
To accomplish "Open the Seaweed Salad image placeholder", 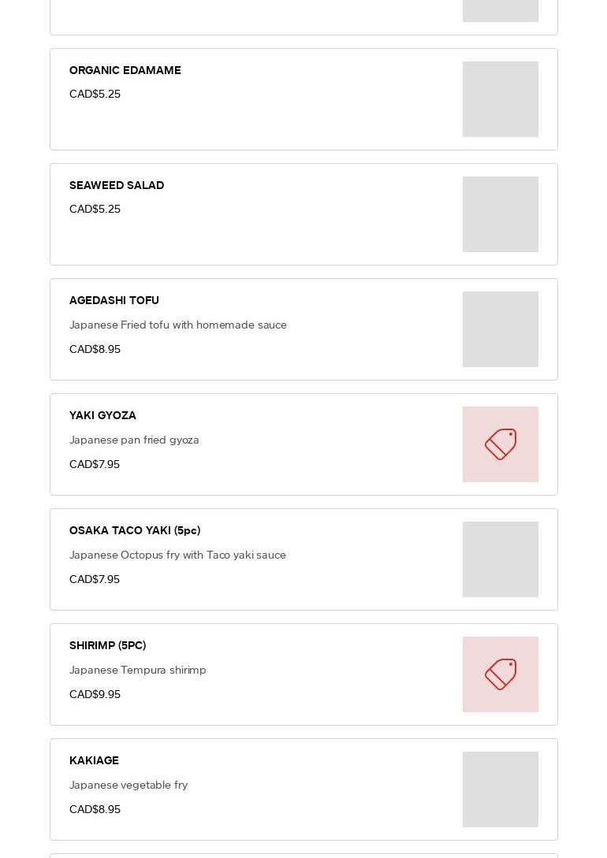I will [501, 214].
